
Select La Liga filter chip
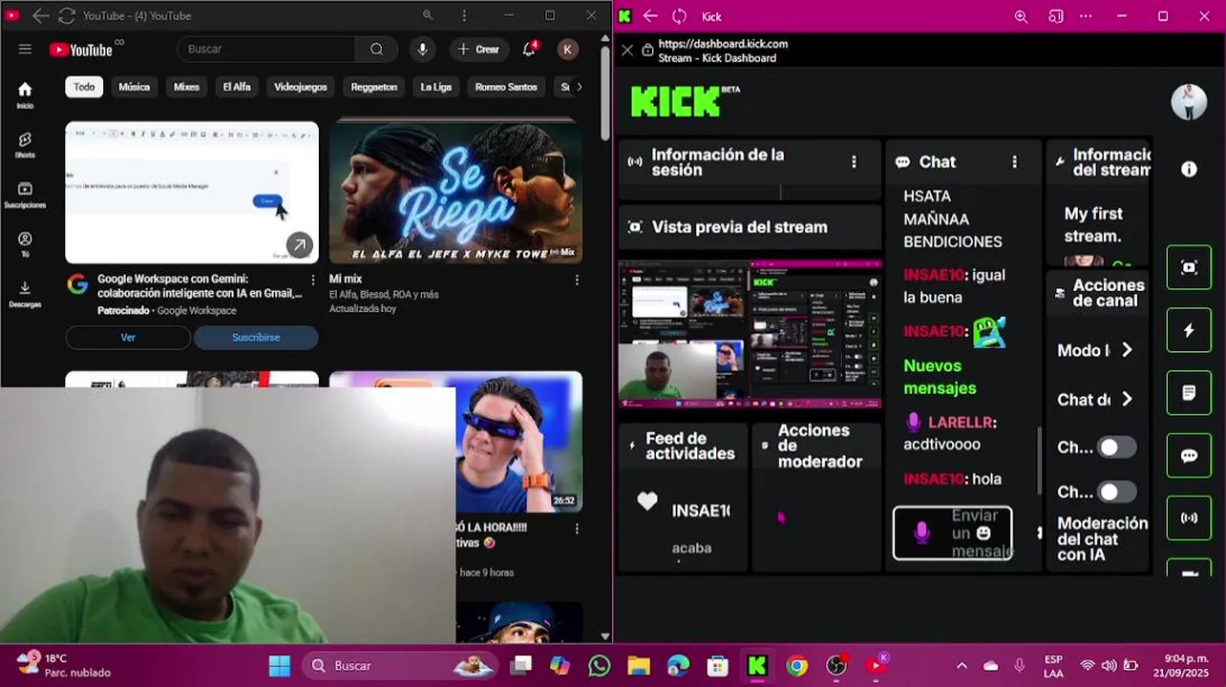pos(436,87)
